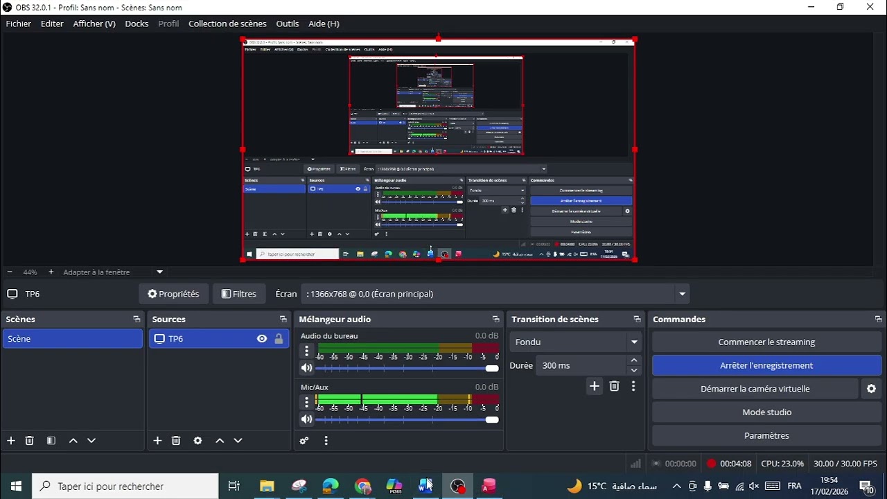This screenshot has width=887, height=499.
Task: Delete selected source with the trash icon
Action: 176,441
